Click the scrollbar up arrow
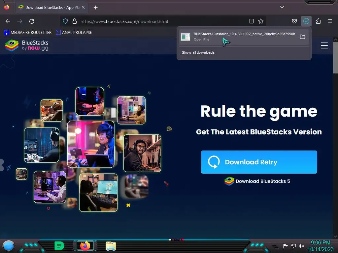The width and height of the screenshot is (338, 253). click(x=335, y=40)
